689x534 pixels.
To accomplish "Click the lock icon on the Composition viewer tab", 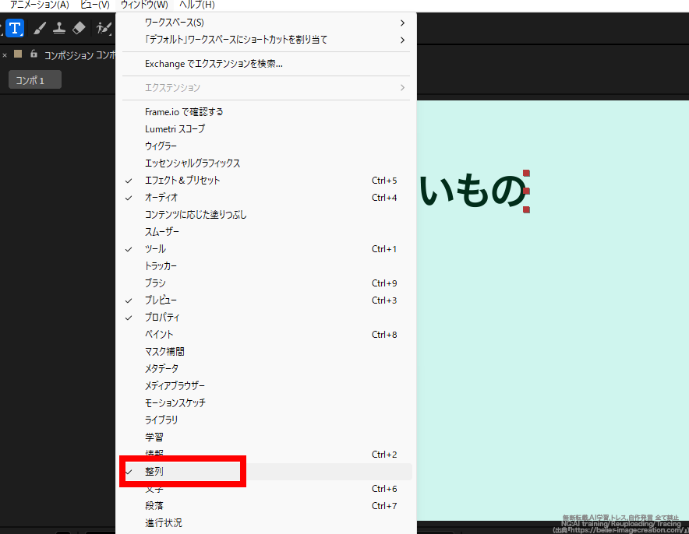I will pos(34,54).
